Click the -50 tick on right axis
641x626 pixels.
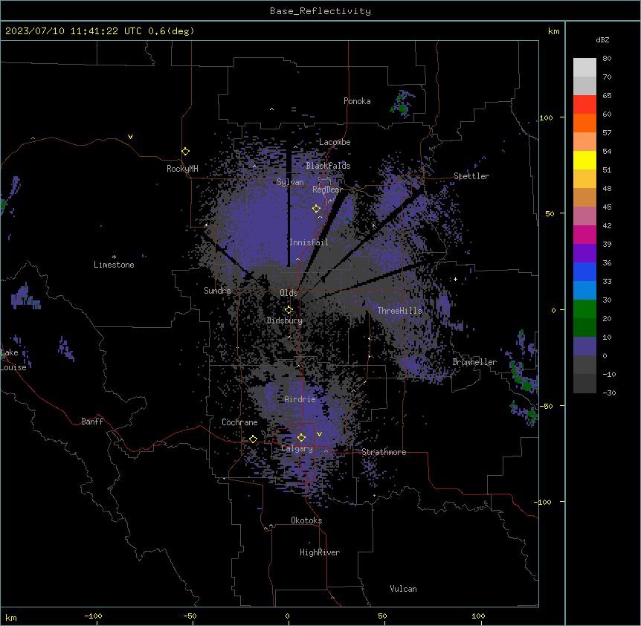546,406
